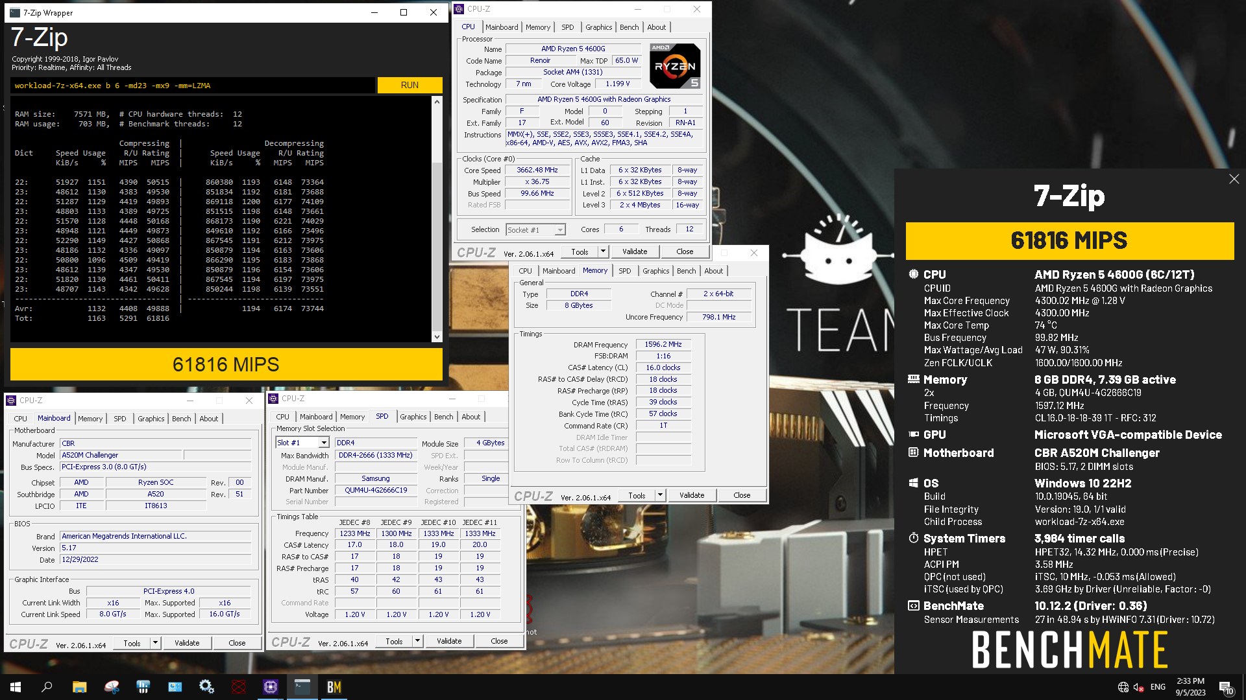Expand Tools dropdown arrow in SPD tab window
The image size is (1246, 700).
pos(417,641)
